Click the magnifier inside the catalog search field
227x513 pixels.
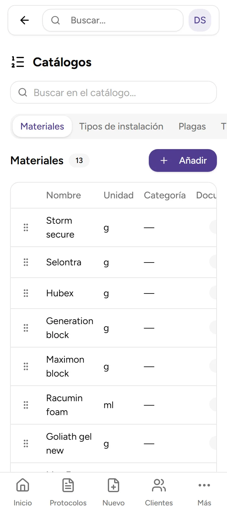coord(22,92)
